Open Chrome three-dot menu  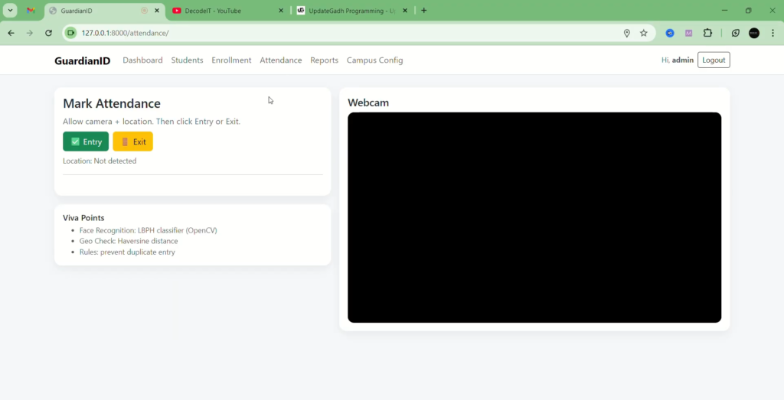[773, 33]
